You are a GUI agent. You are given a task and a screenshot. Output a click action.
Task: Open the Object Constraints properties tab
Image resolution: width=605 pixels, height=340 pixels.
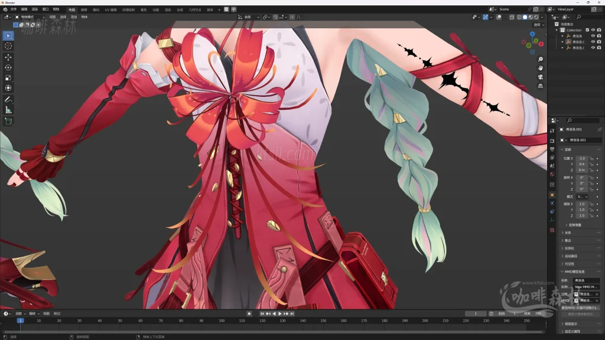(x=552, y=212)
